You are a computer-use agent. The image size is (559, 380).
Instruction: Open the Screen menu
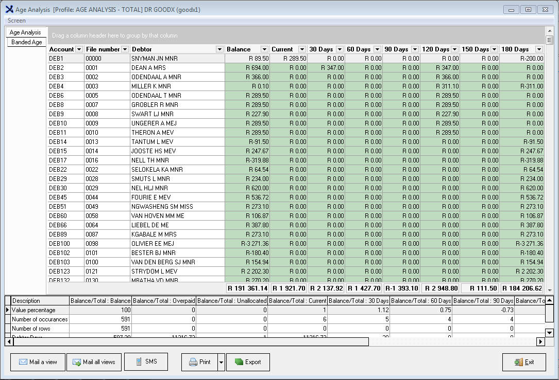16,21
